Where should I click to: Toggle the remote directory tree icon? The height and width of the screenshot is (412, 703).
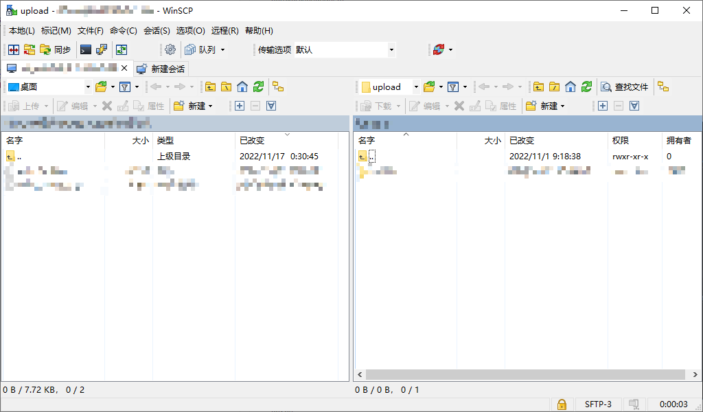pyautogui.click(x=663, y=87)
